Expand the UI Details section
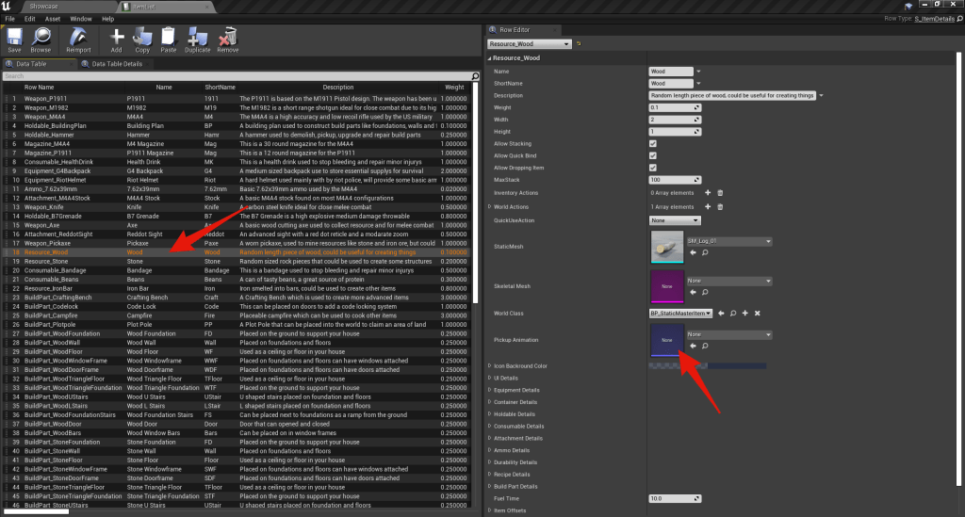This screenshot has width=965, height=517. [x=489, y=378]
